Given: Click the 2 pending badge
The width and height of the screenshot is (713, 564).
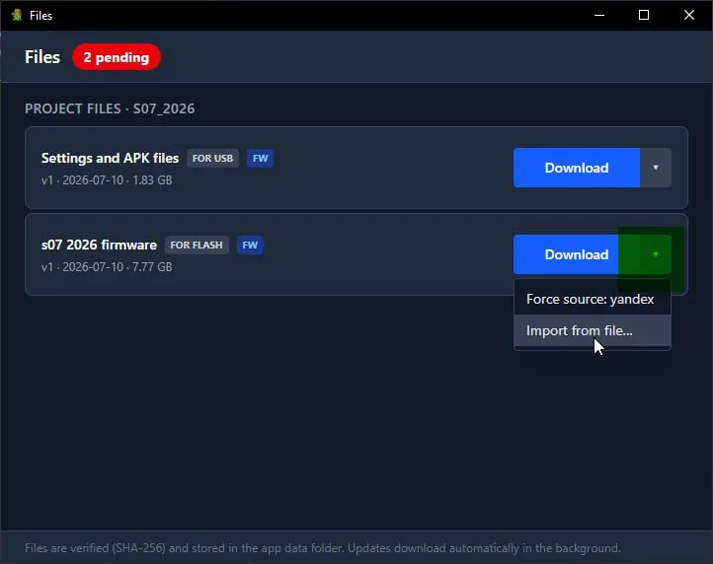Looking at the screenshot, I should coord(116,57).
